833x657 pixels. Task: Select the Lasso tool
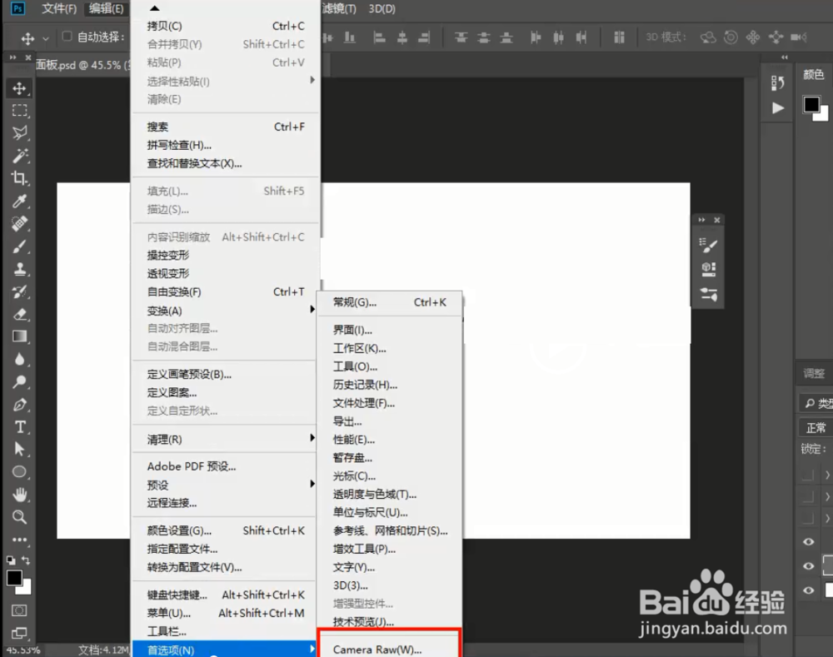click(18, 132)
